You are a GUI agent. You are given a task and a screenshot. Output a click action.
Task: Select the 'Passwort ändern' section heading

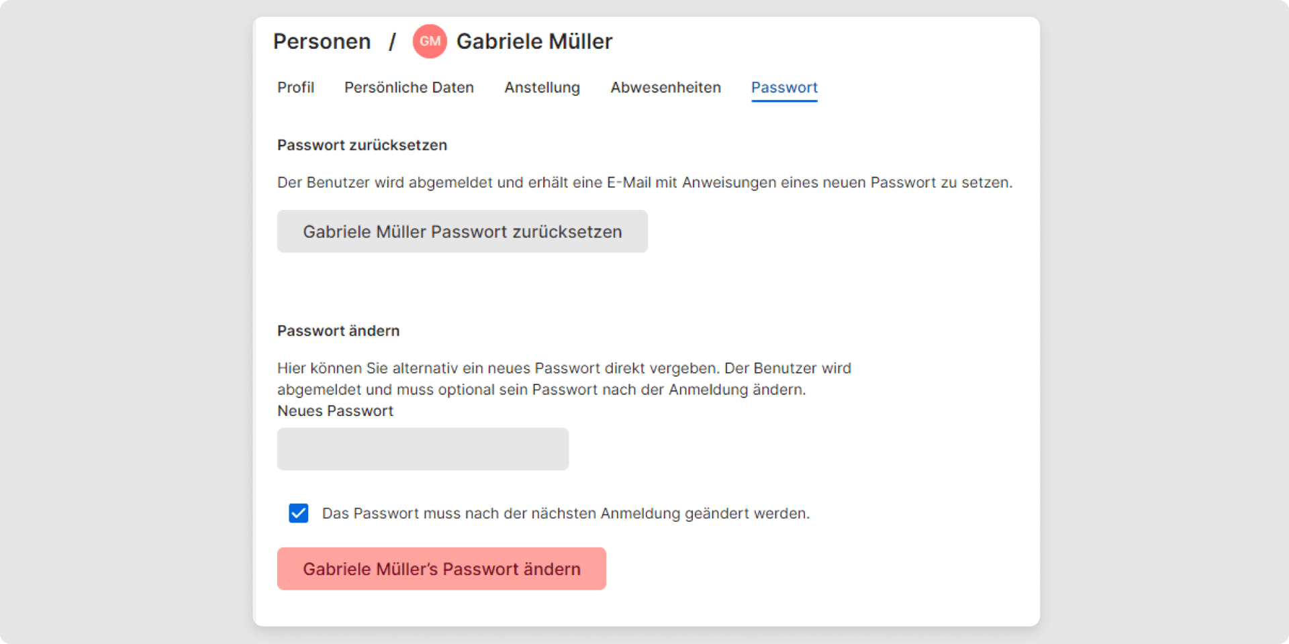point(338,331)
